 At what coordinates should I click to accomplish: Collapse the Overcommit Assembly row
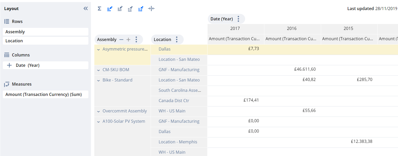(x=98, y=111)
